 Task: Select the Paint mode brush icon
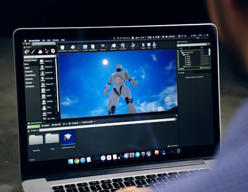click(x=33, y=52)
